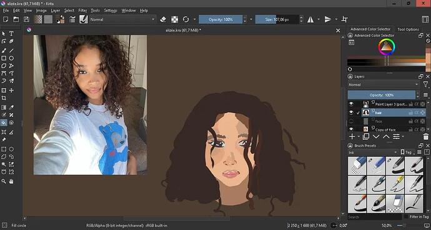This screenshot has height=230, width=431.
Task: Toggle Filter in Tag checkbox
Action: coord(406,217)
